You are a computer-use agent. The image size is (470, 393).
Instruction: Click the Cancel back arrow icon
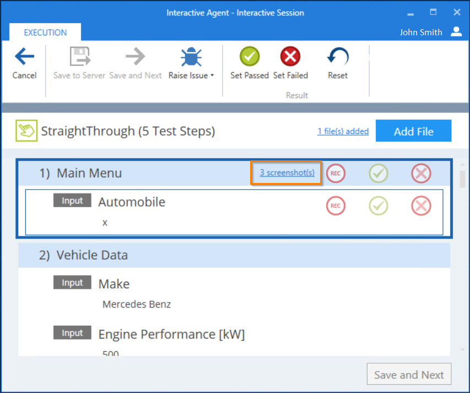24,56
